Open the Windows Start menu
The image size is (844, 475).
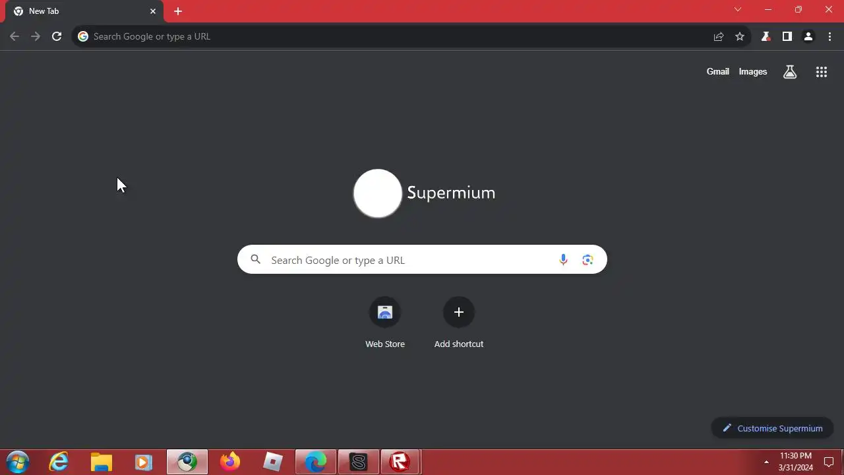click(18, 462)
